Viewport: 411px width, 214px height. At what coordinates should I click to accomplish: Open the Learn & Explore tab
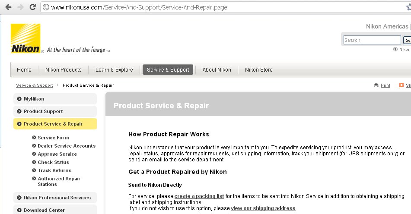click(x=114, y=70)
